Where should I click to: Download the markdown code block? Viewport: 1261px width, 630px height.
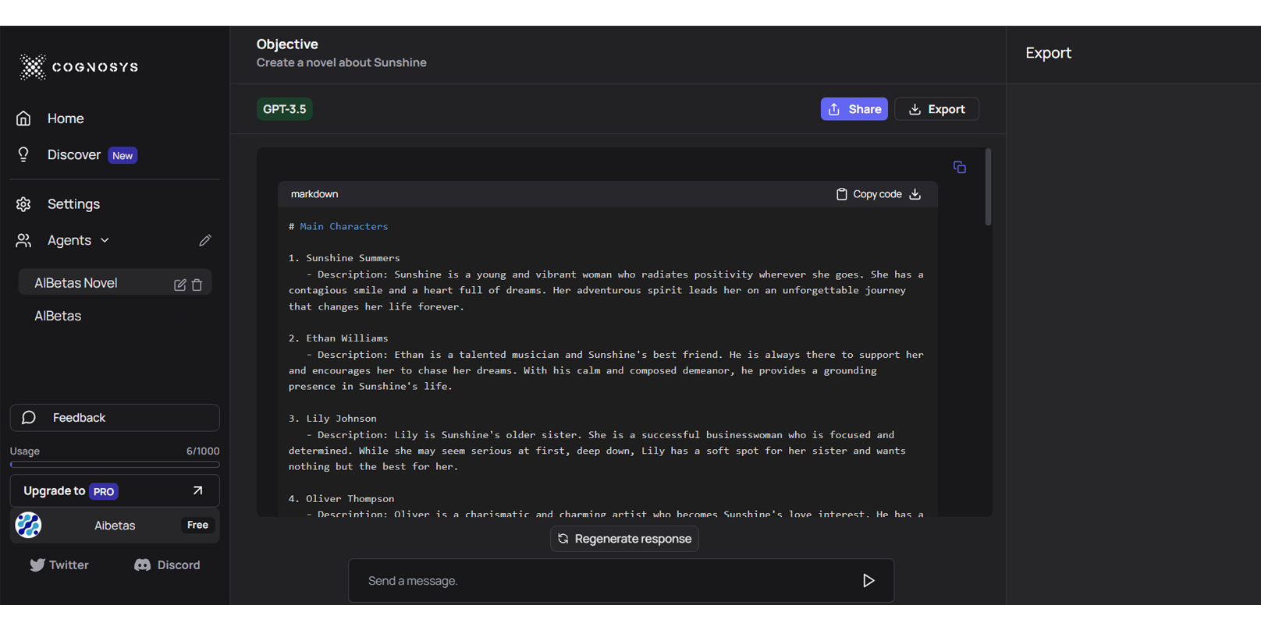coord(915,194)
